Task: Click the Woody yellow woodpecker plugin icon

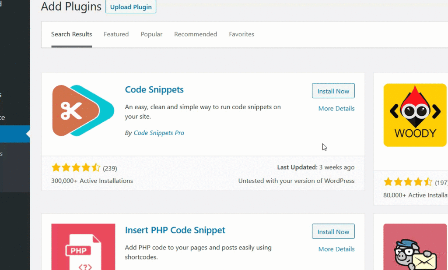Action: tap(415, 115)
